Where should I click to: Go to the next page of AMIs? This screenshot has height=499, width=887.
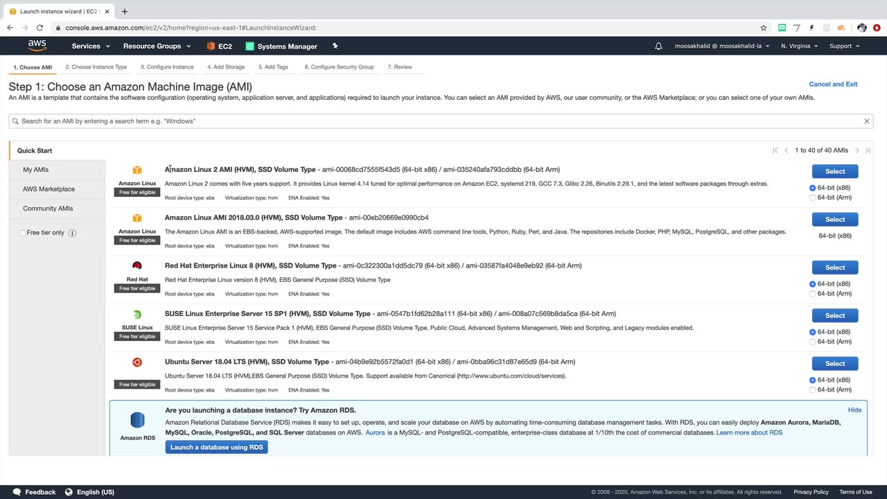857,150
